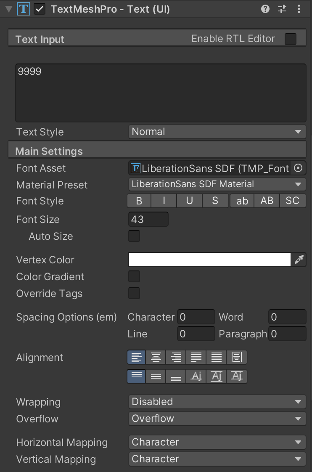
Task: Open the Font Asset object picker
Action: coord(298,168)
